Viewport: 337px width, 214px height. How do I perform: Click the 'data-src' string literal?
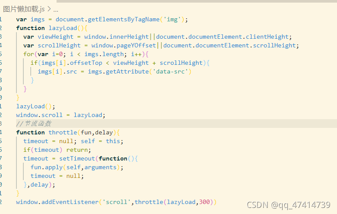170,72
